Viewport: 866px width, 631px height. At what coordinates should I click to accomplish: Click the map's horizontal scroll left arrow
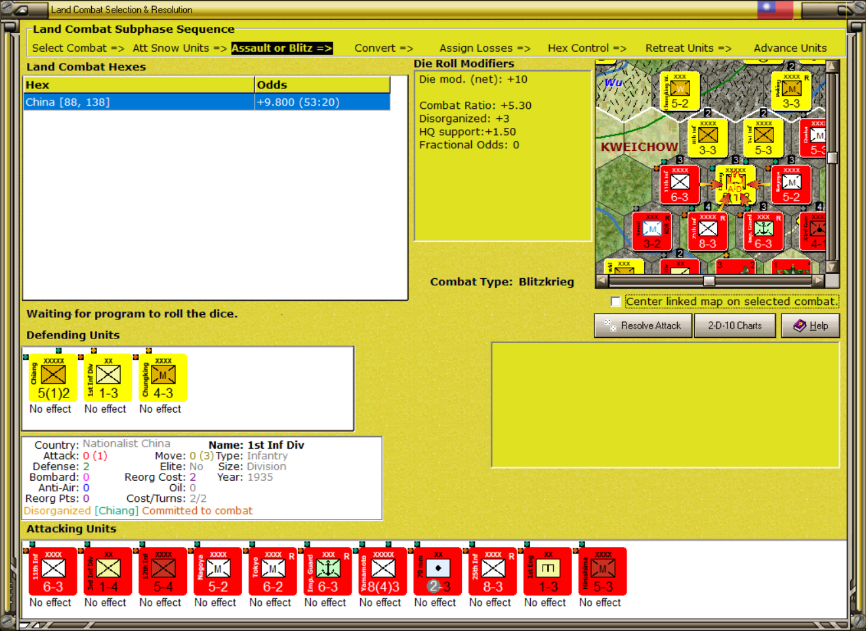pyautogui.click(x=602, y=281)
